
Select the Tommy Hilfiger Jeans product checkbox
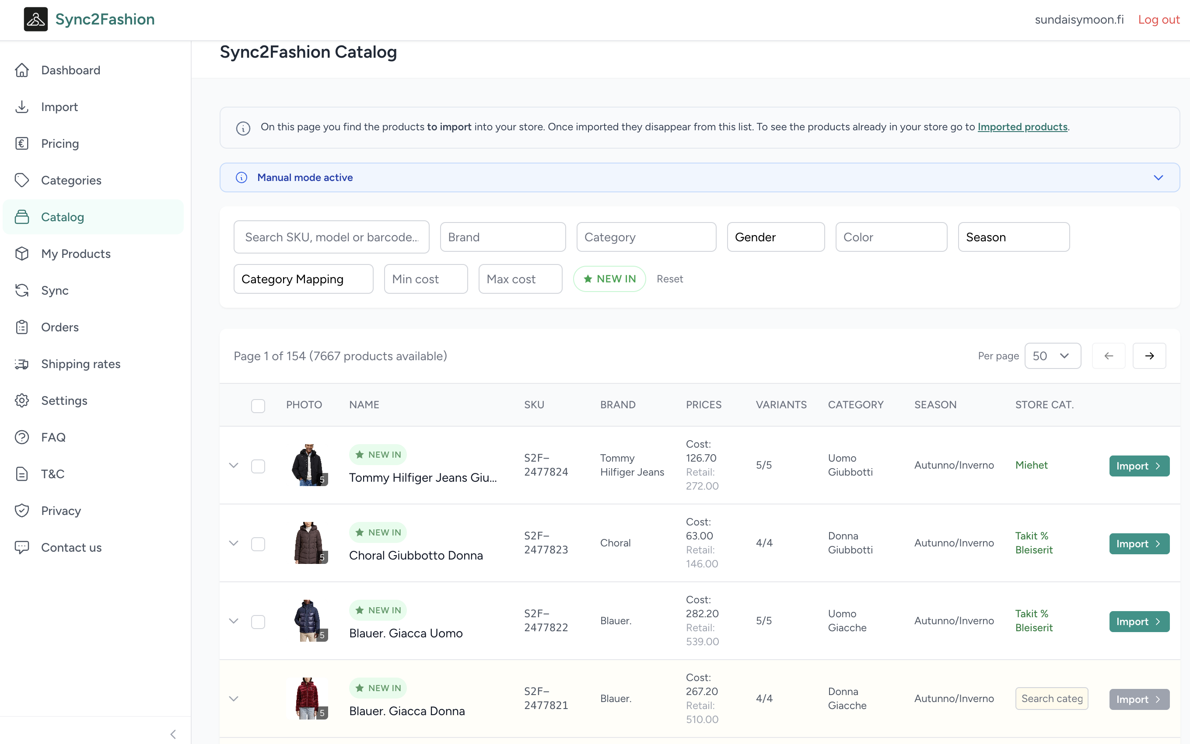pos(258,466)
